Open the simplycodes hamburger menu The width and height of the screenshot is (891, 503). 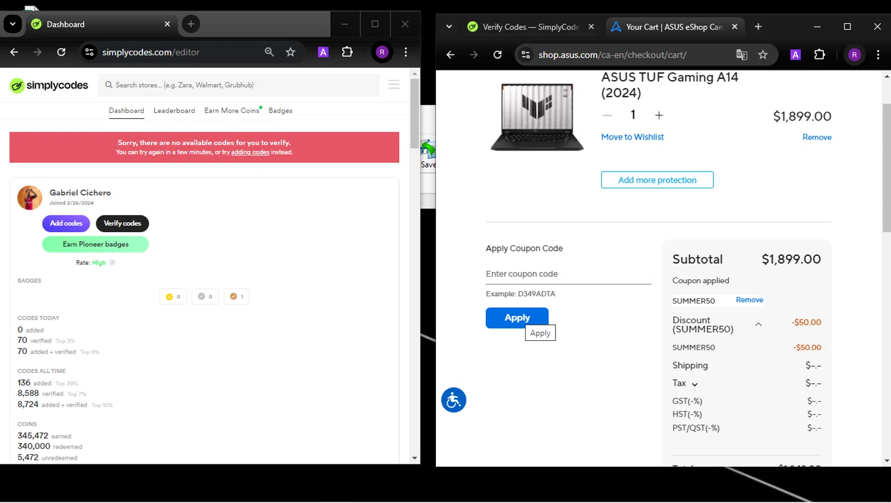[x=394, y=85]
